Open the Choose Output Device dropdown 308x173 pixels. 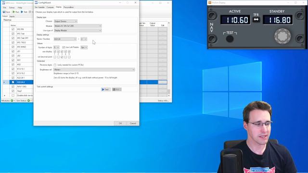(x=65, y=21)
